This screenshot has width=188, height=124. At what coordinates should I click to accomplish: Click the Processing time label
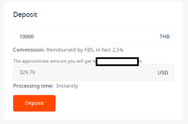tap(33, 86)
